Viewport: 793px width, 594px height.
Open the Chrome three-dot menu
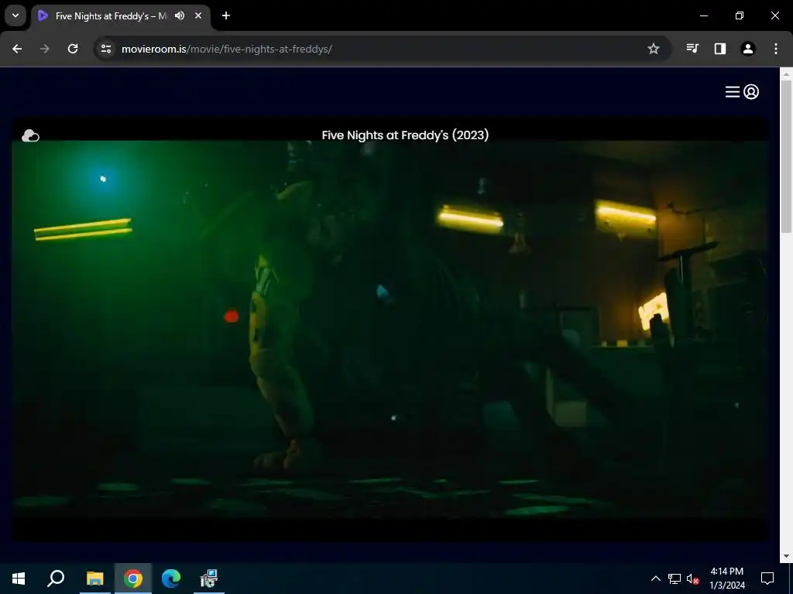pos(776,49)
